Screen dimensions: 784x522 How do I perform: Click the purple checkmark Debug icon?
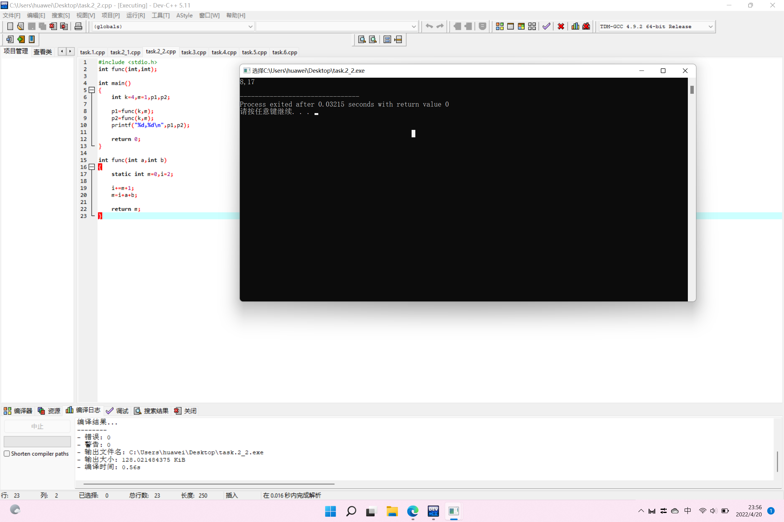pos(546,26)
